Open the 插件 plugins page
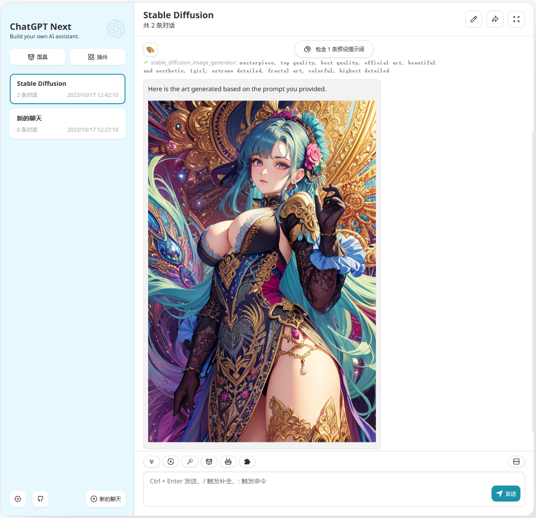 tap(97, 57)
